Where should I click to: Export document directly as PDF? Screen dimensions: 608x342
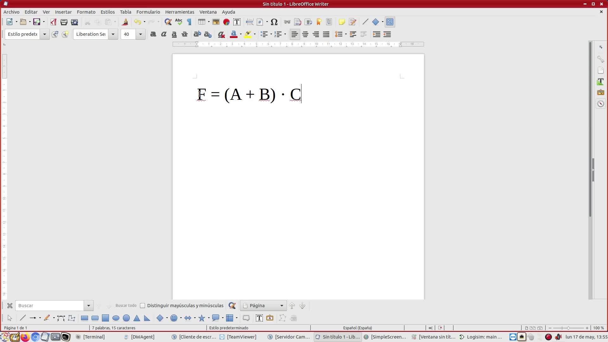53,22
